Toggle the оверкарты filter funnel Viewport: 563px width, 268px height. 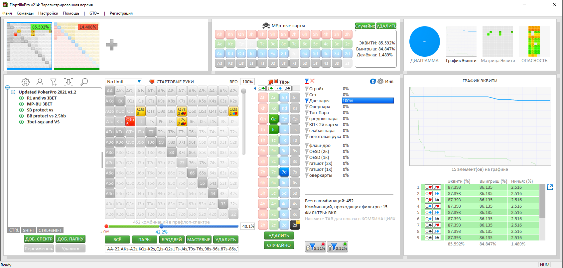(x=307, y=175)
